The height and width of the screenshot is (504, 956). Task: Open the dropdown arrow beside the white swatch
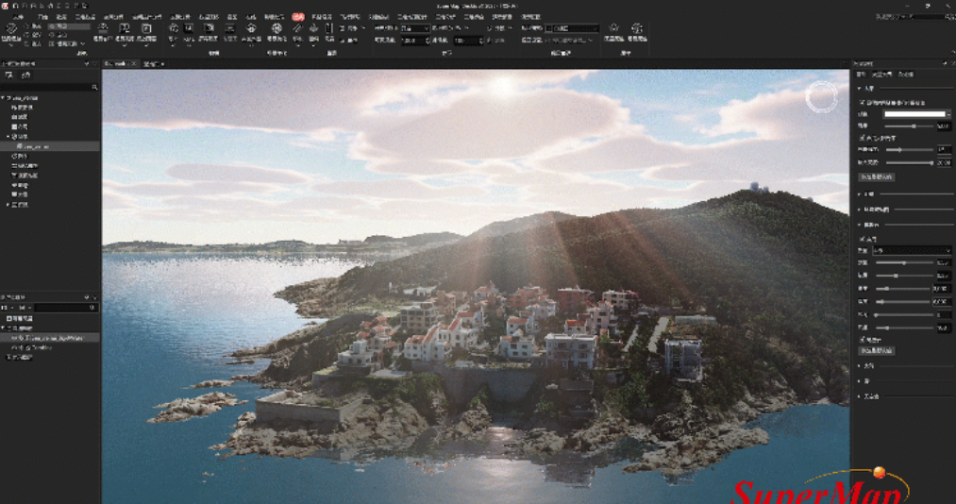[x=948, y=114]
